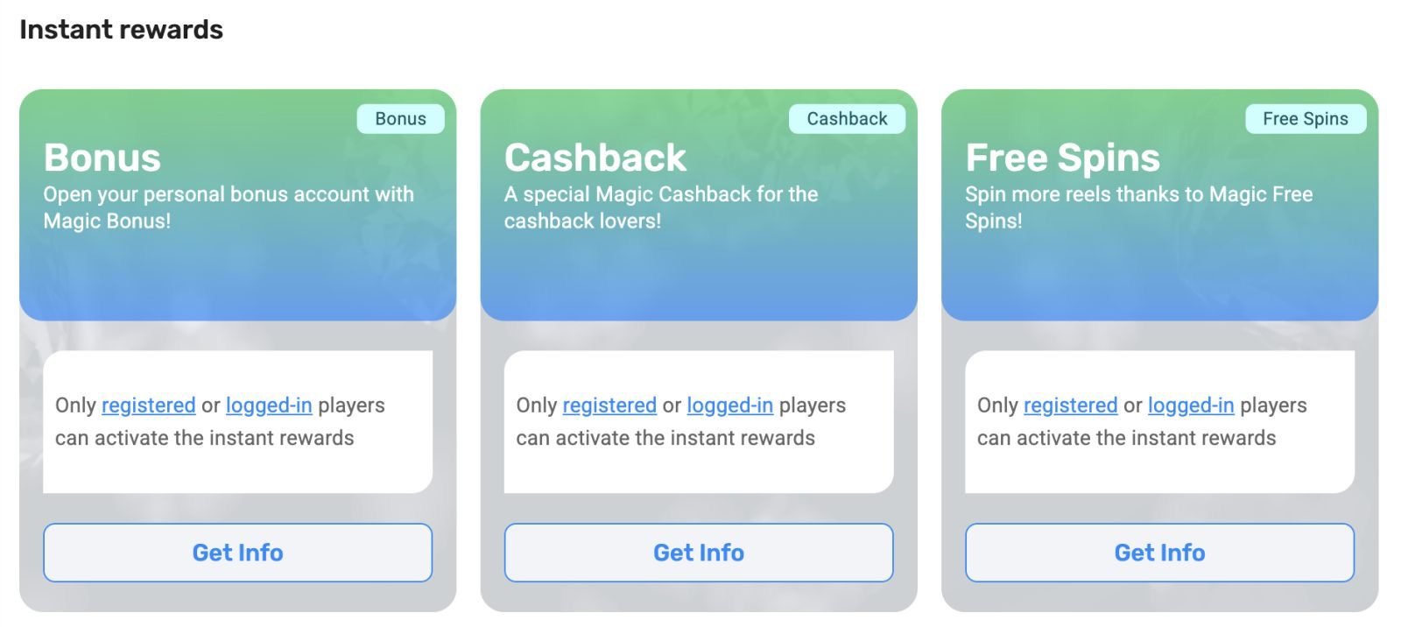This screenshot has height=627, width=1401.
Task: Click the Magic Cashback description text
Action: (x=659, y=208)
